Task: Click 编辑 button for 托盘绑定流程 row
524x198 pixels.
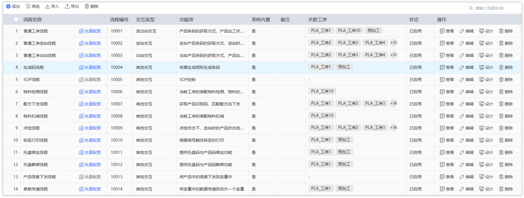Action: (x=467, y=152)
